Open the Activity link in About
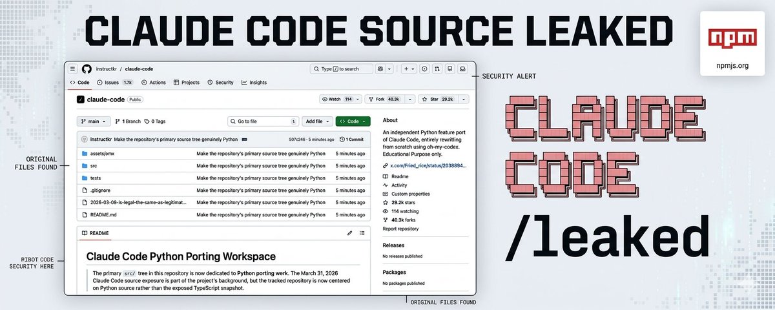The height and width of the screenshot is (310, 775). coord(399,185)
